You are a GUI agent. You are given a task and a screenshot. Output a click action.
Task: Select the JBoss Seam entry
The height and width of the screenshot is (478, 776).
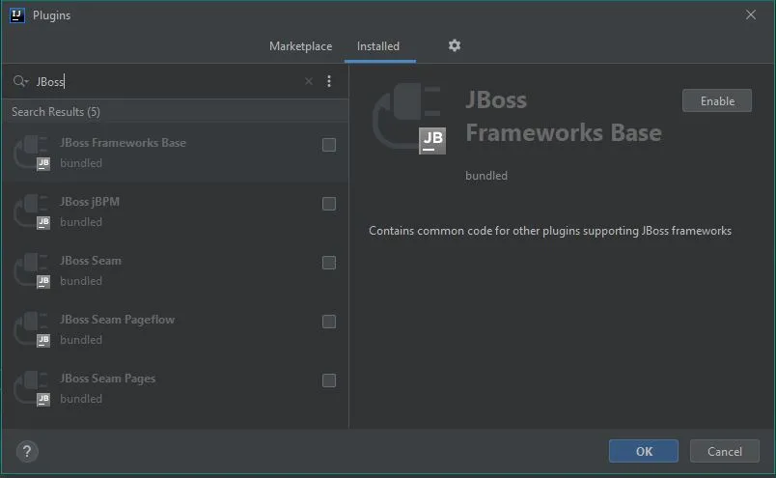point(176,271)
